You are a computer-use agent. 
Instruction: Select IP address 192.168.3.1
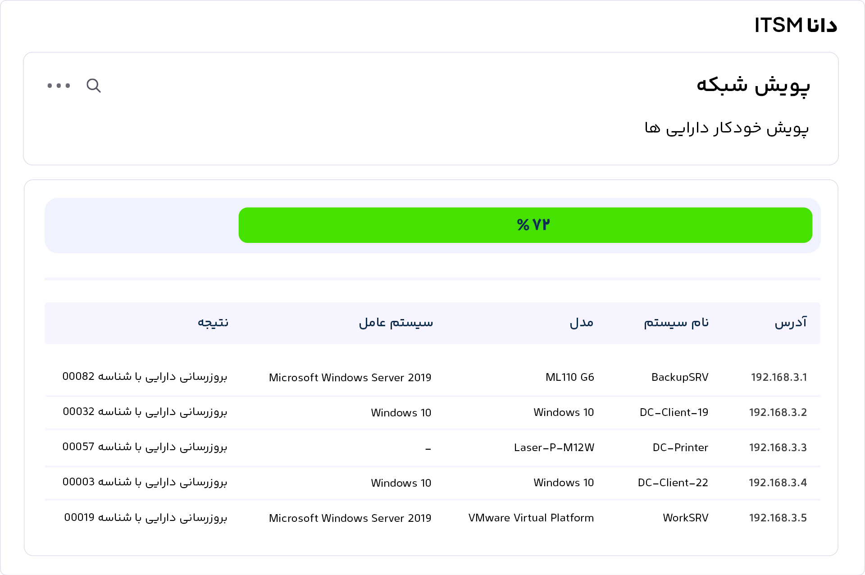pos(778,377)
